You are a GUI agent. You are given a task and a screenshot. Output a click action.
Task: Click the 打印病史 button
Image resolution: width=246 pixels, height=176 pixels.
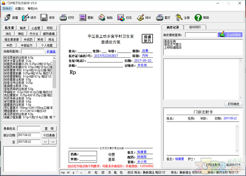tap(233, 104)
